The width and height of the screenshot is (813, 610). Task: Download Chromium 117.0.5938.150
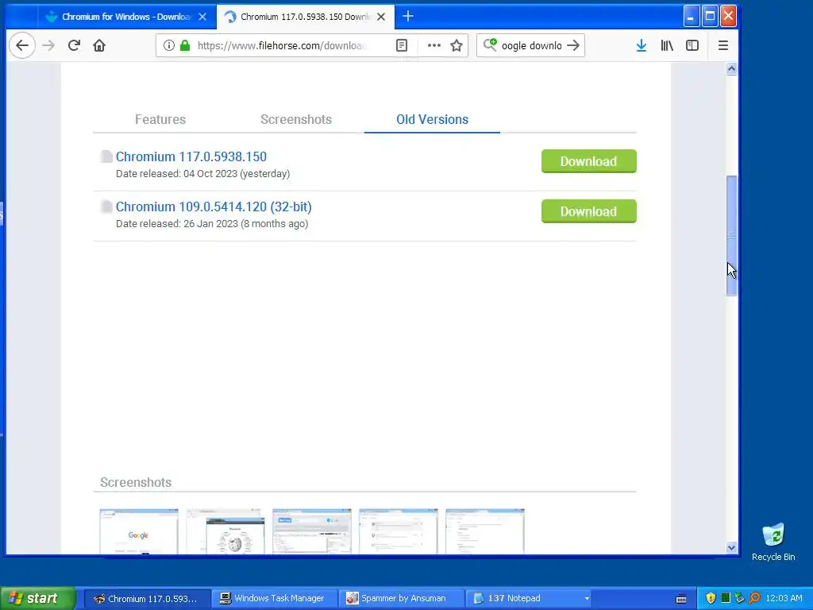[588, 161]
